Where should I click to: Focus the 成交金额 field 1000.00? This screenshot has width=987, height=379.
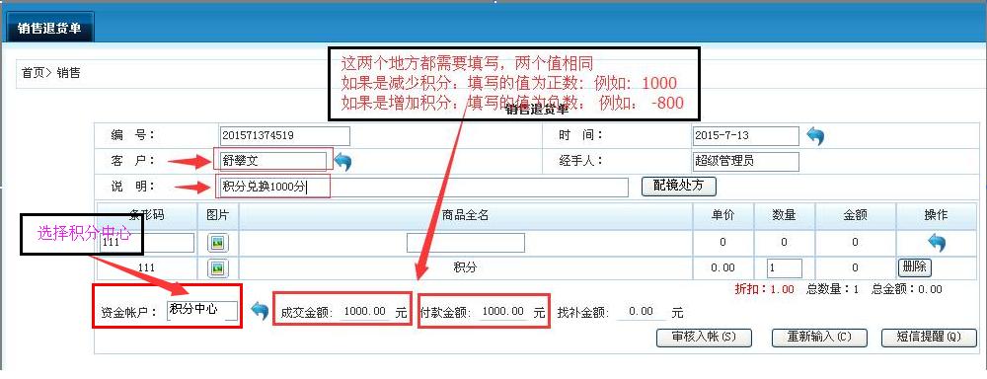click(x=365, y=311)
